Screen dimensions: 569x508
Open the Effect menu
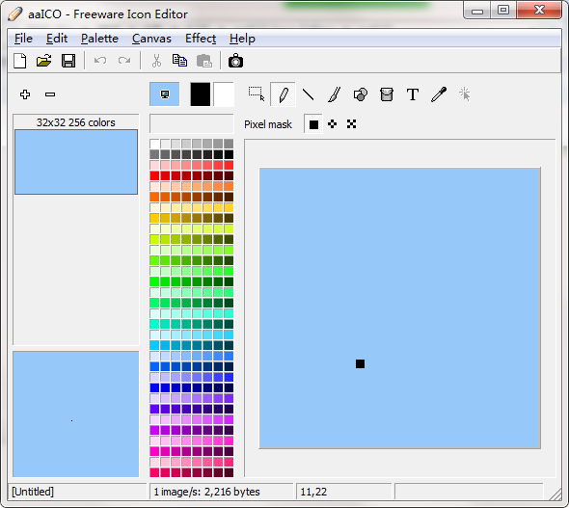201,39
